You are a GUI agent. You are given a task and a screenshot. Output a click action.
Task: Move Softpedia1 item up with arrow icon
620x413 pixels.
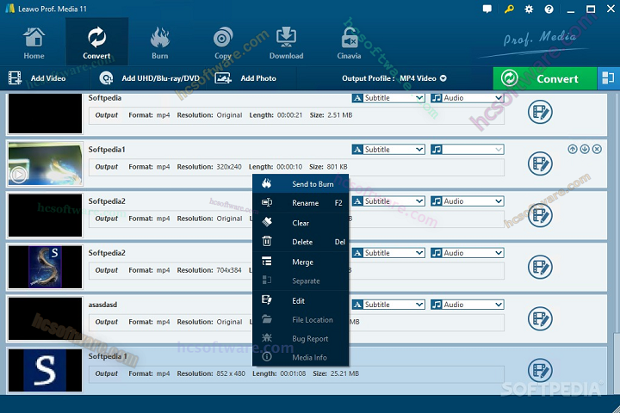(x=572, y=149)
